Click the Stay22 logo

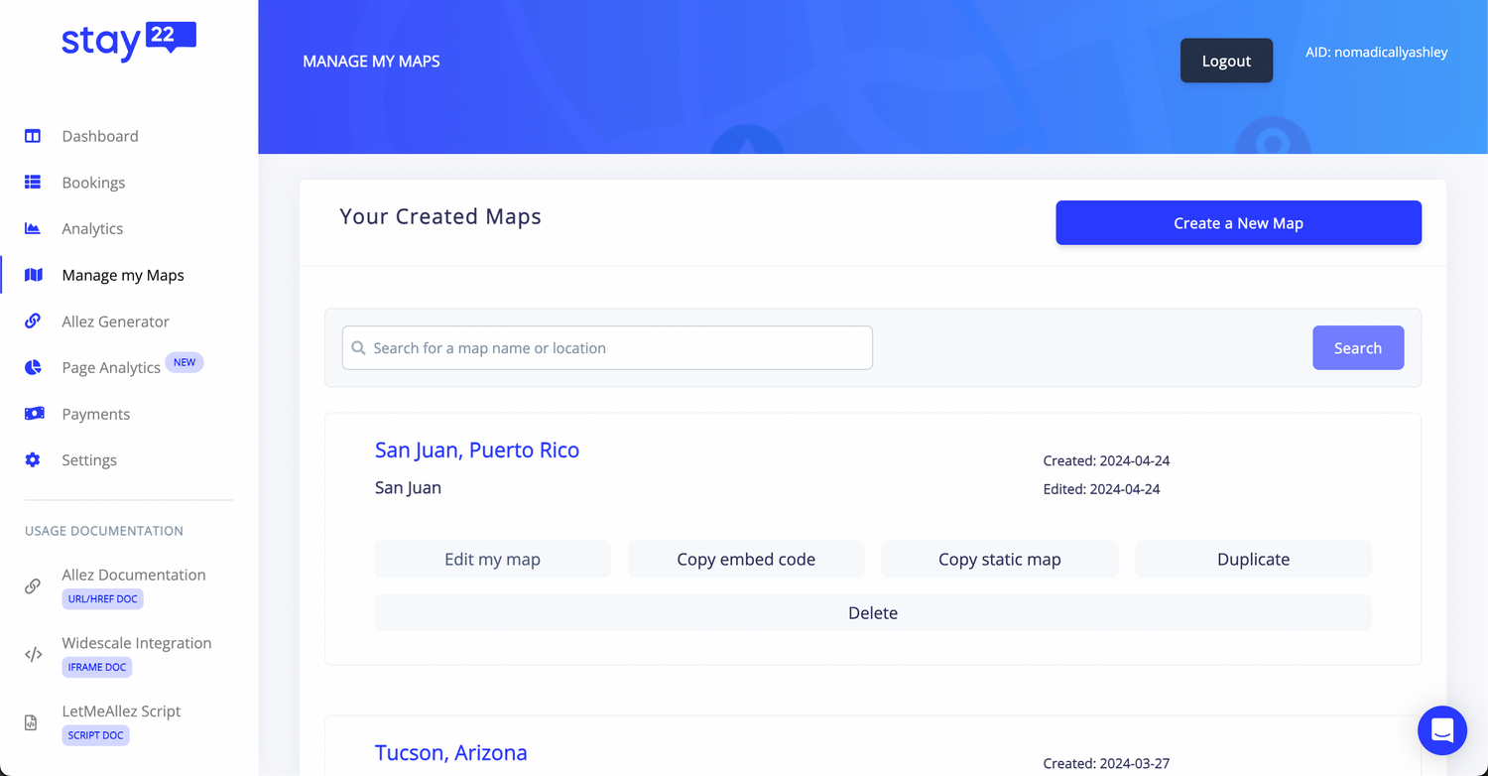click(129, 42)
